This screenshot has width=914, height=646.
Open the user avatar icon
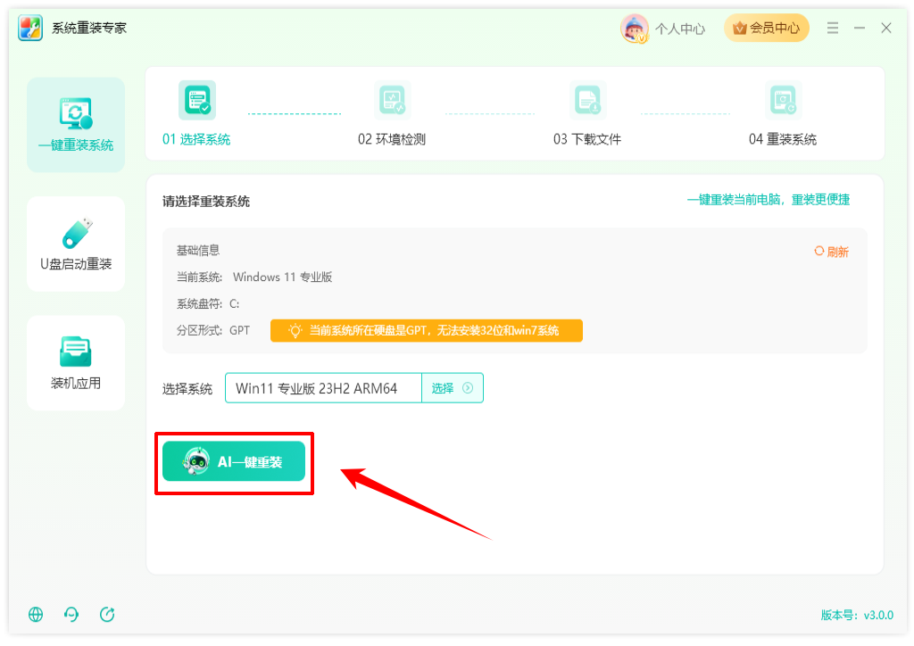(x=635, y=28)
